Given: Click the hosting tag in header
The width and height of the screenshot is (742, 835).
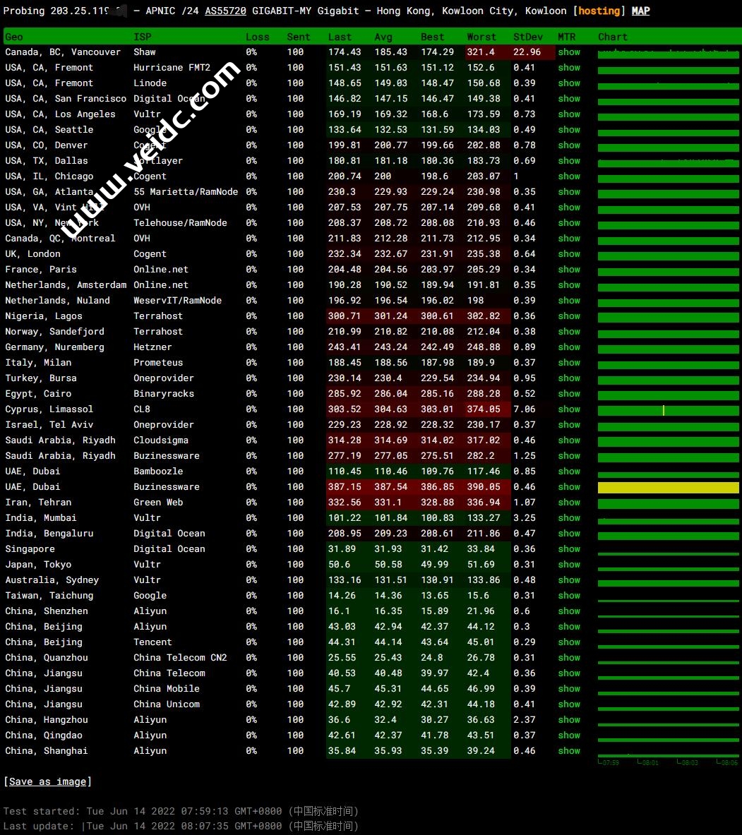Looking at the screenshot, I should pyautogui.click(x=599, y=11).
